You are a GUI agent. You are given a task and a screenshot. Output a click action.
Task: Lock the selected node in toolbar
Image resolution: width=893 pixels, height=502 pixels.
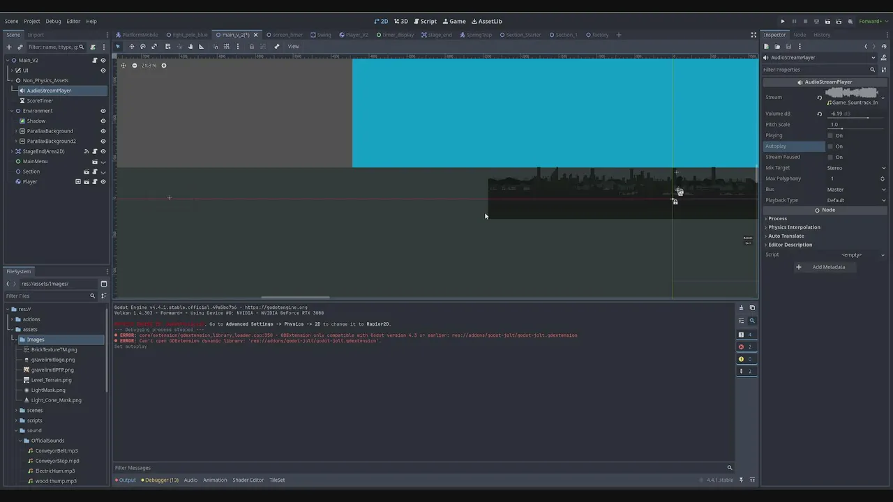point(252,47)
